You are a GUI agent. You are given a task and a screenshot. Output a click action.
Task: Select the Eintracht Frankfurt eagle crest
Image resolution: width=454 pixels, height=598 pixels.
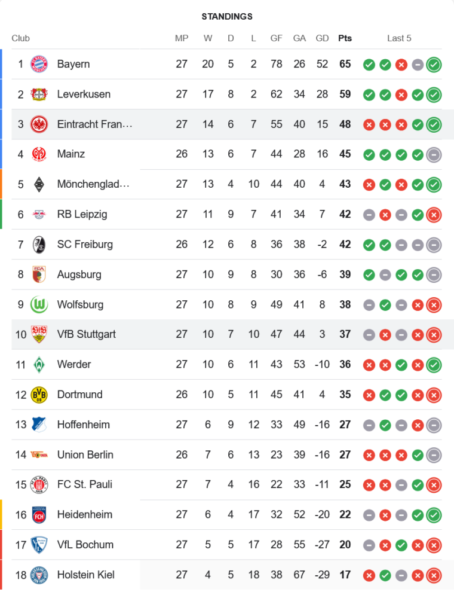point(39,124)
